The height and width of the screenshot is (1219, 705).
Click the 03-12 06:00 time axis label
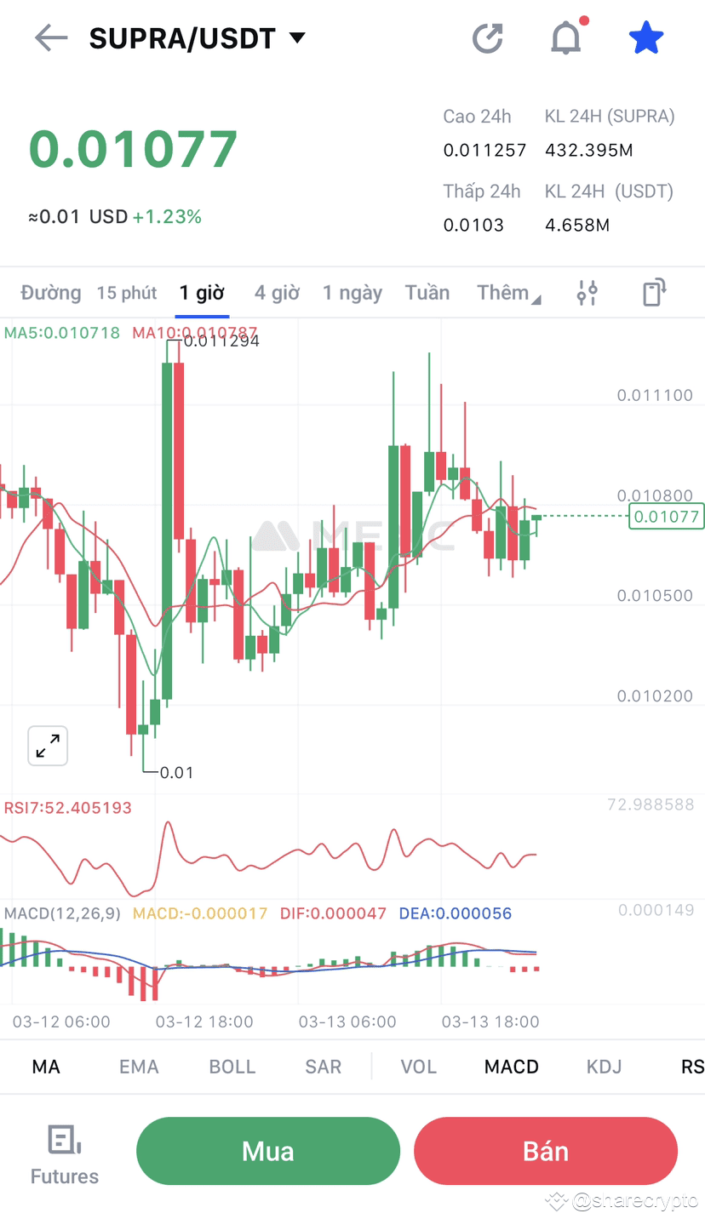pyautogui.click(x=61, y=1022)
